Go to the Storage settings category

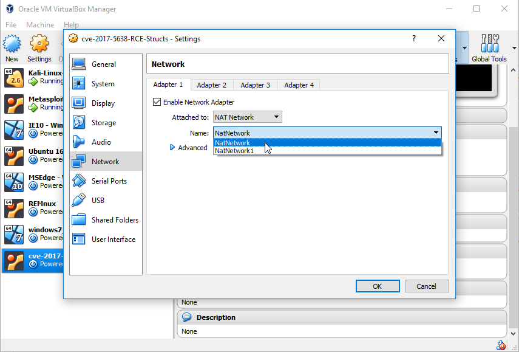coord(106,123)
